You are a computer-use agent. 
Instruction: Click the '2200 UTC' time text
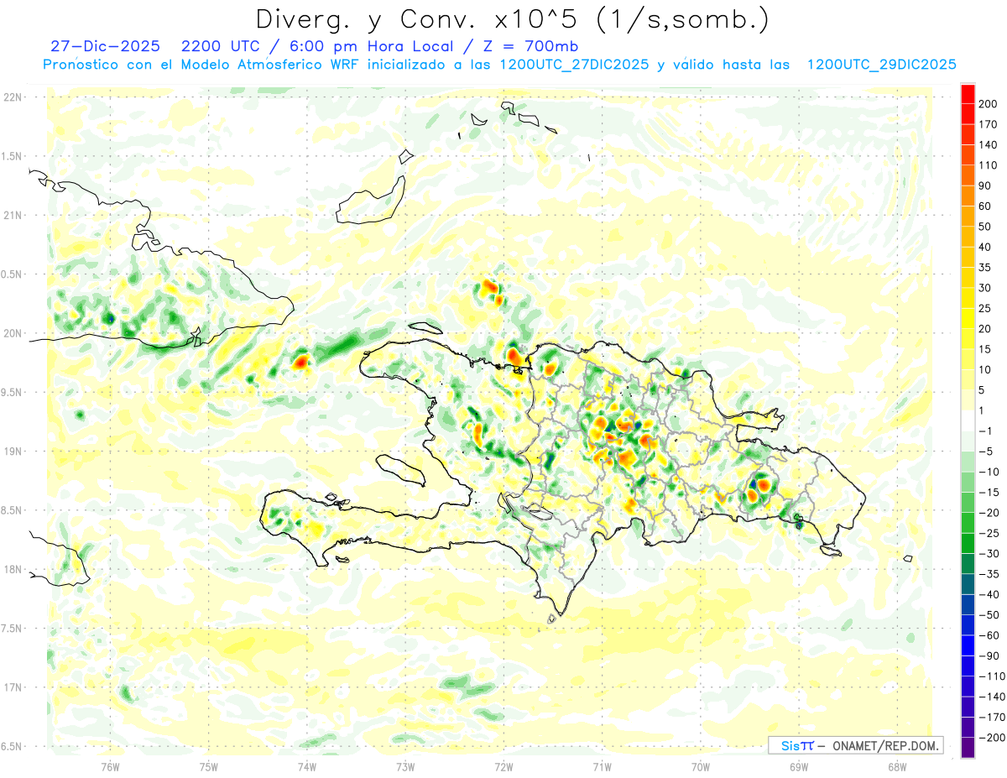219,46
